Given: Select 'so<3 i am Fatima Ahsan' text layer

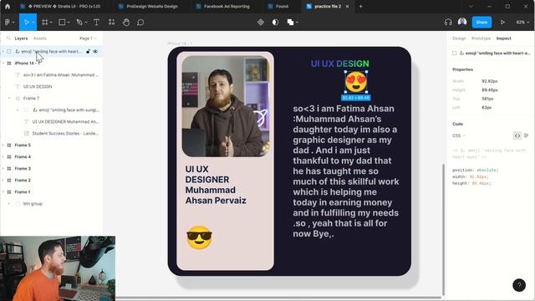Looking at the screenshot, I should click(61, 74).
